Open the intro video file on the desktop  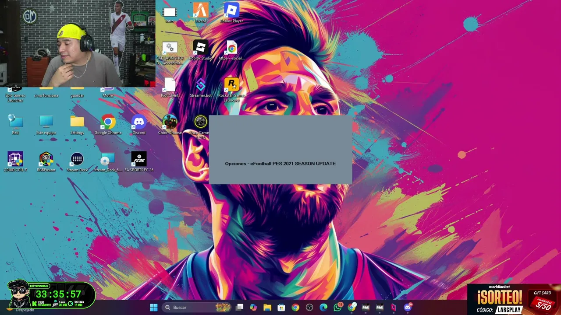click(x=170, y=13)
